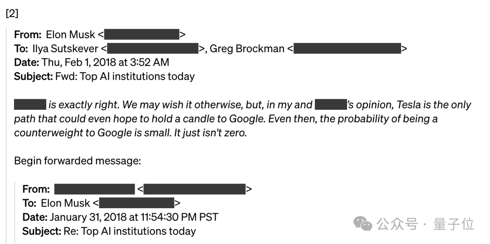The image size is (490, 244).
Task: Select the Greg Brockman recipient name
Action: click(x=247, y=49)
